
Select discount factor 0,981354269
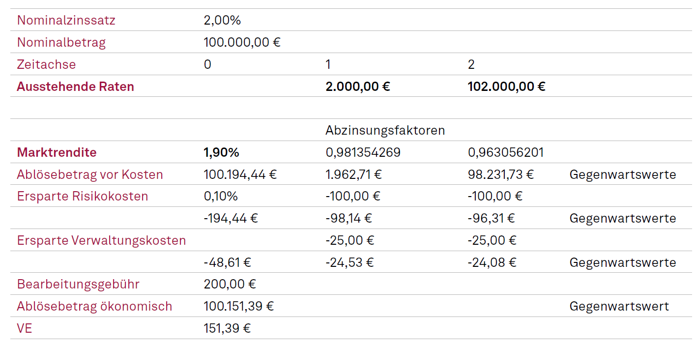(x=363, y=152)
